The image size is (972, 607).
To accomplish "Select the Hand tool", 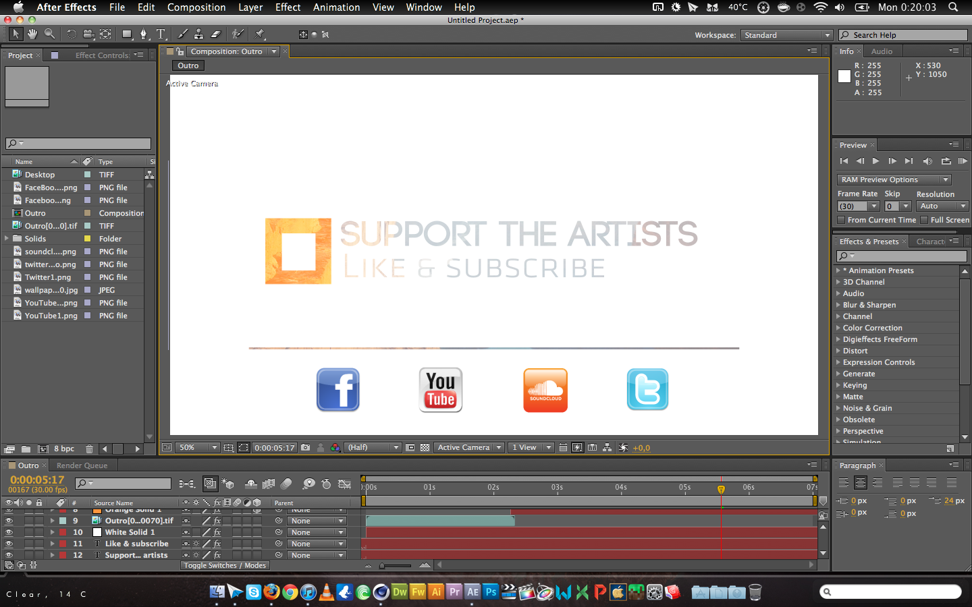I will pyautogui.click(x=32, y=34).
